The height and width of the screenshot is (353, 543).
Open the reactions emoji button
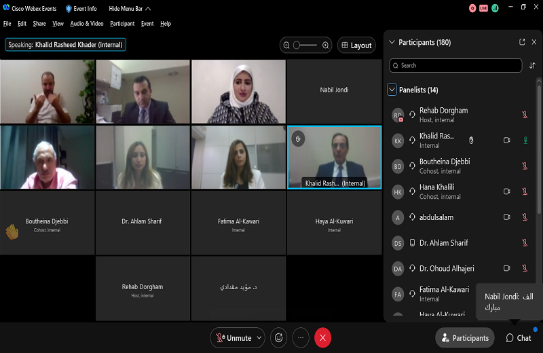coord(278,337)
